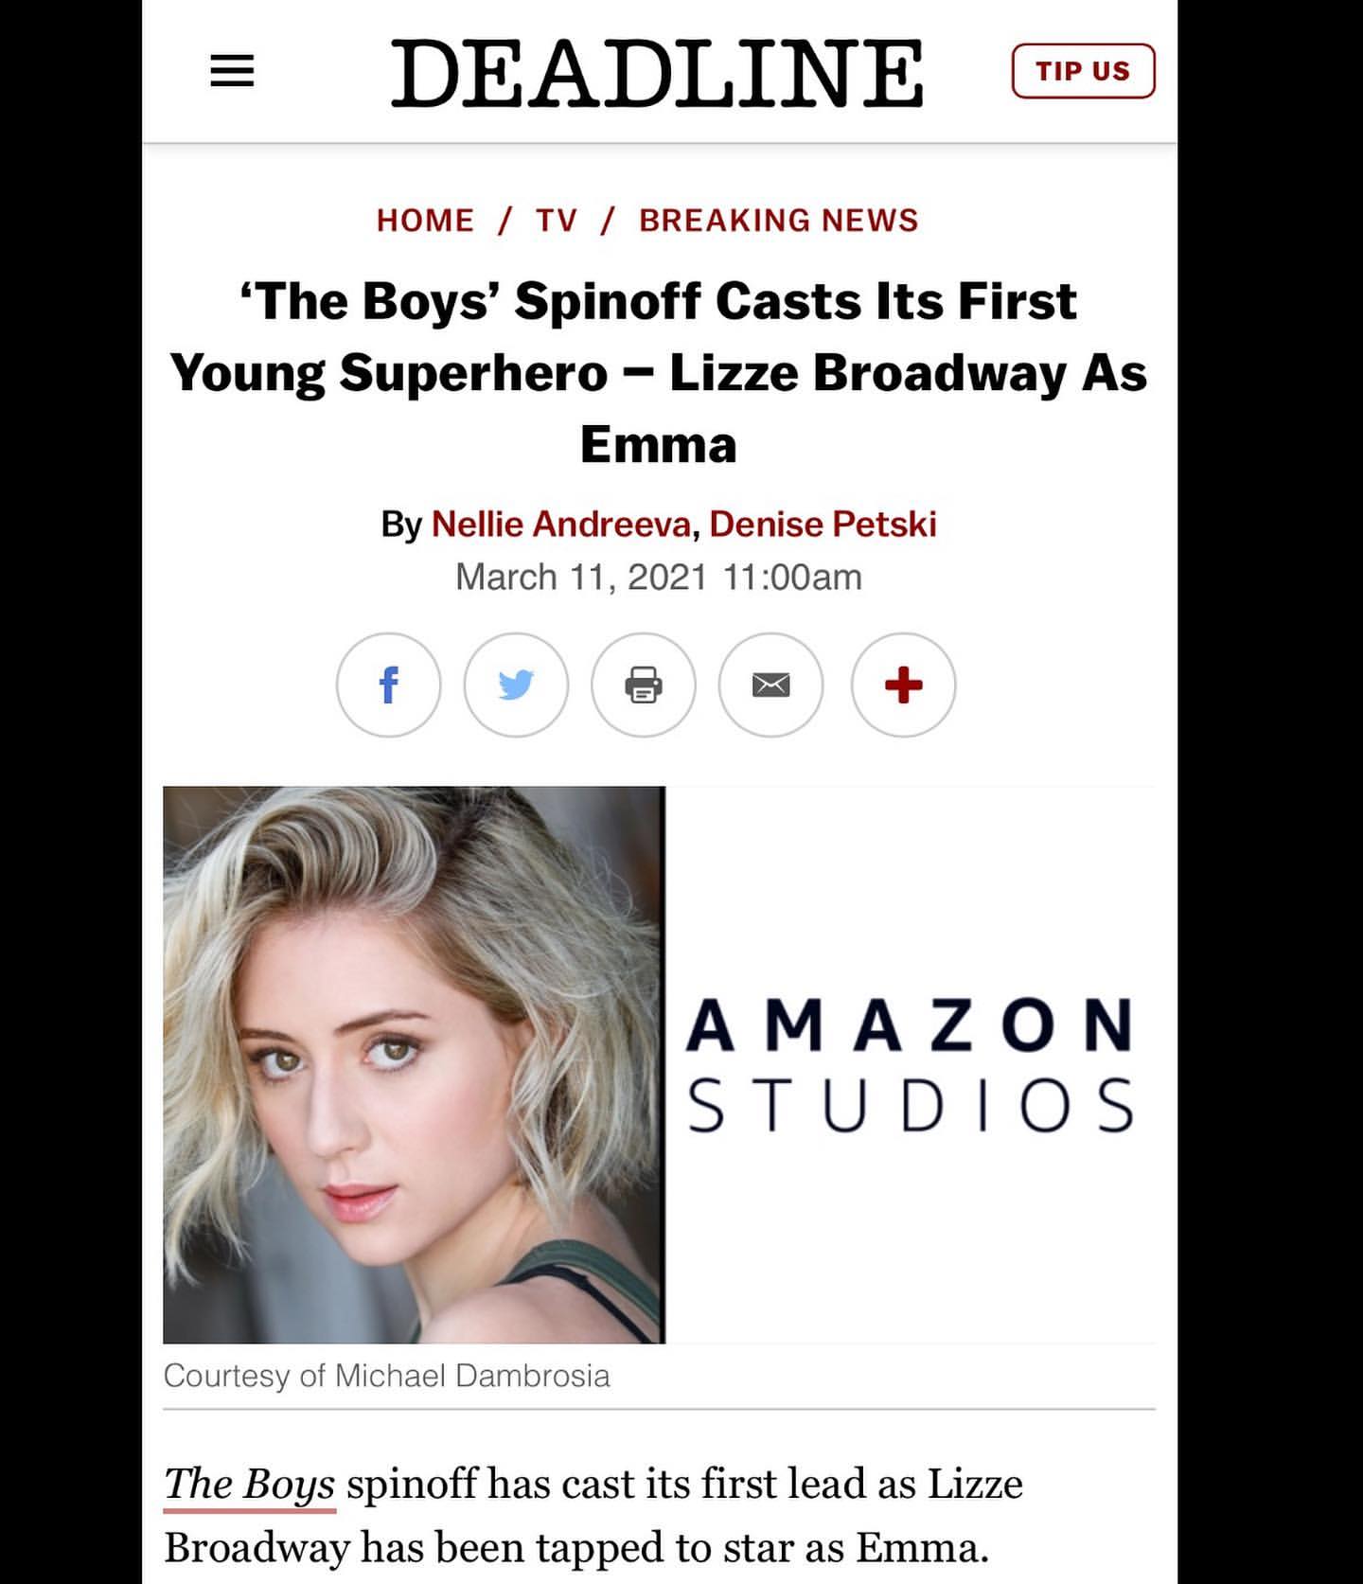Select the Twitter bird share icon

pyautogui.click(x=517, y=685)
